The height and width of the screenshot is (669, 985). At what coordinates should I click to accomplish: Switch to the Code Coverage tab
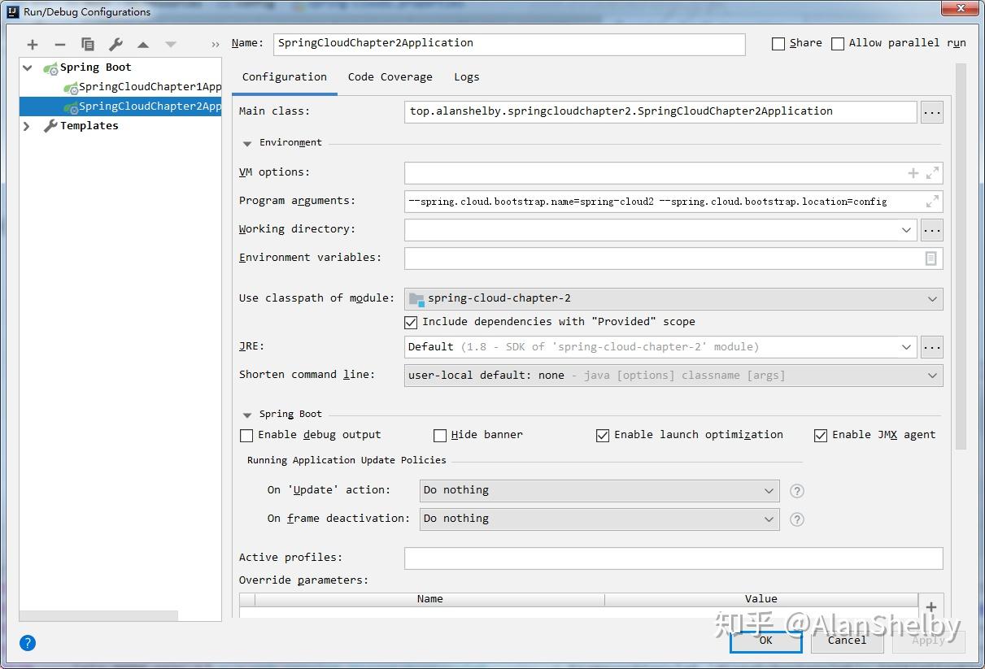390,76
